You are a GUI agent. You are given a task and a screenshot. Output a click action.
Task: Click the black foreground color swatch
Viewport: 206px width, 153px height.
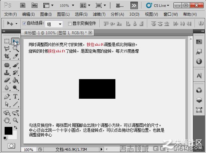[x=8, y=130]
